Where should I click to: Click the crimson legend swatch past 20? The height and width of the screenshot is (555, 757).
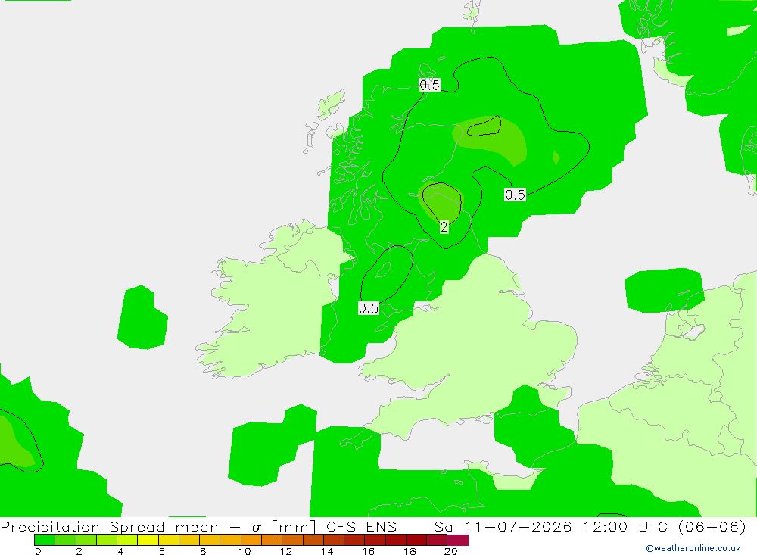(x=458, y=540)
